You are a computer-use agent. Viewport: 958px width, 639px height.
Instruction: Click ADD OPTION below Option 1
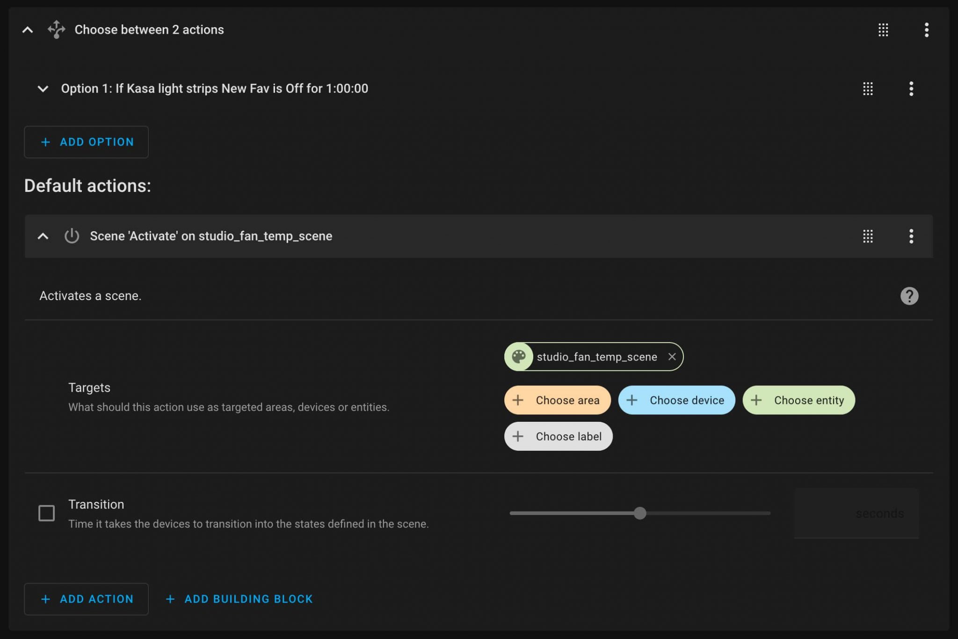86,142
